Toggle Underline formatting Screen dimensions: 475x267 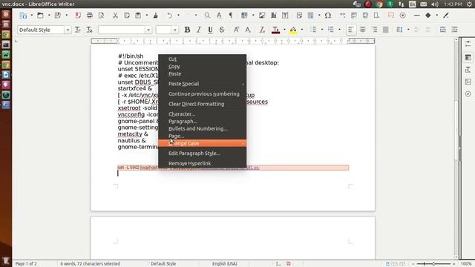210,30
